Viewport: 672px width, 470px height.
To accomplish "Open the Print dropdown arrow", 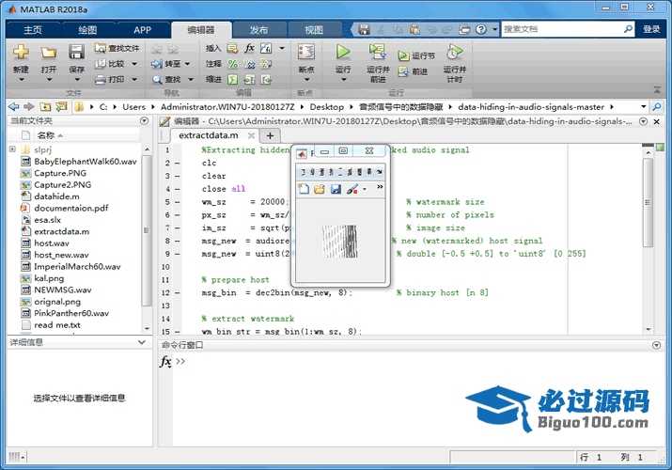I will click(x=134, y=80).
